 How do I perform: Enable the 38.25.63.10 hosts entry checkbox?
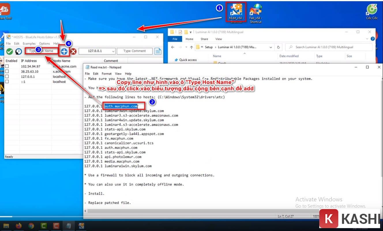(x=7, y=72)
